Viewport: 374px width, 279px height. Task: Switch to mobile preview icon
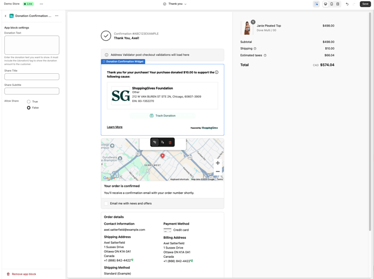(x=332, y=4)
